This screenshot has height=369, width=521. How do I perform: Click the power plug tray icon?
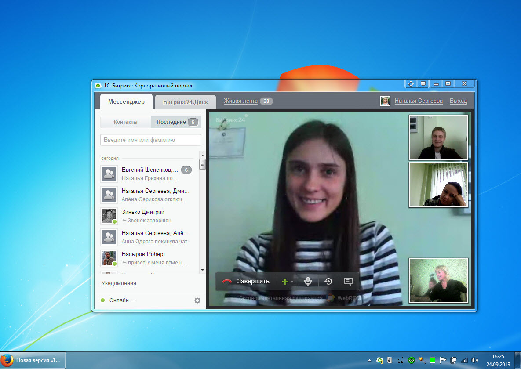click(454, 360)
